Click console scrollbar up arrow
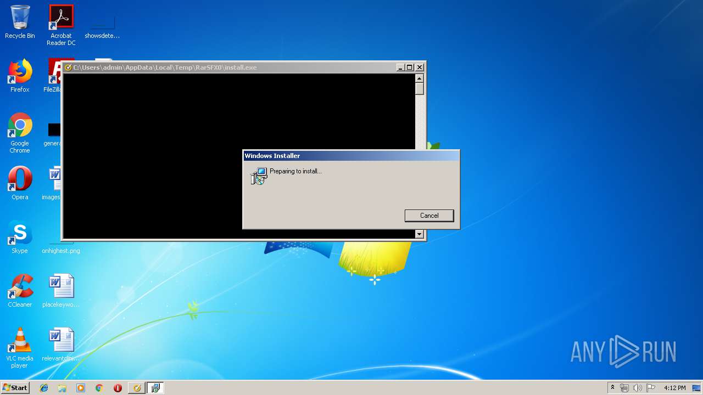Image resolution: width=703 pixels, height=395 pixels. [420, 78]
